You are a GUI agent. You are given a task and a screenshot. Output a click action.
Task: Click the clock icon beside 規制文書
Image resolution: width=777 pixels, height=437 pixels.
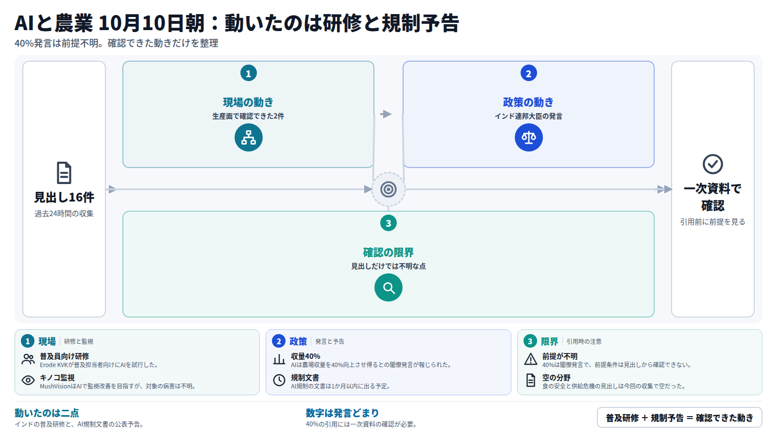click(279, 380)
